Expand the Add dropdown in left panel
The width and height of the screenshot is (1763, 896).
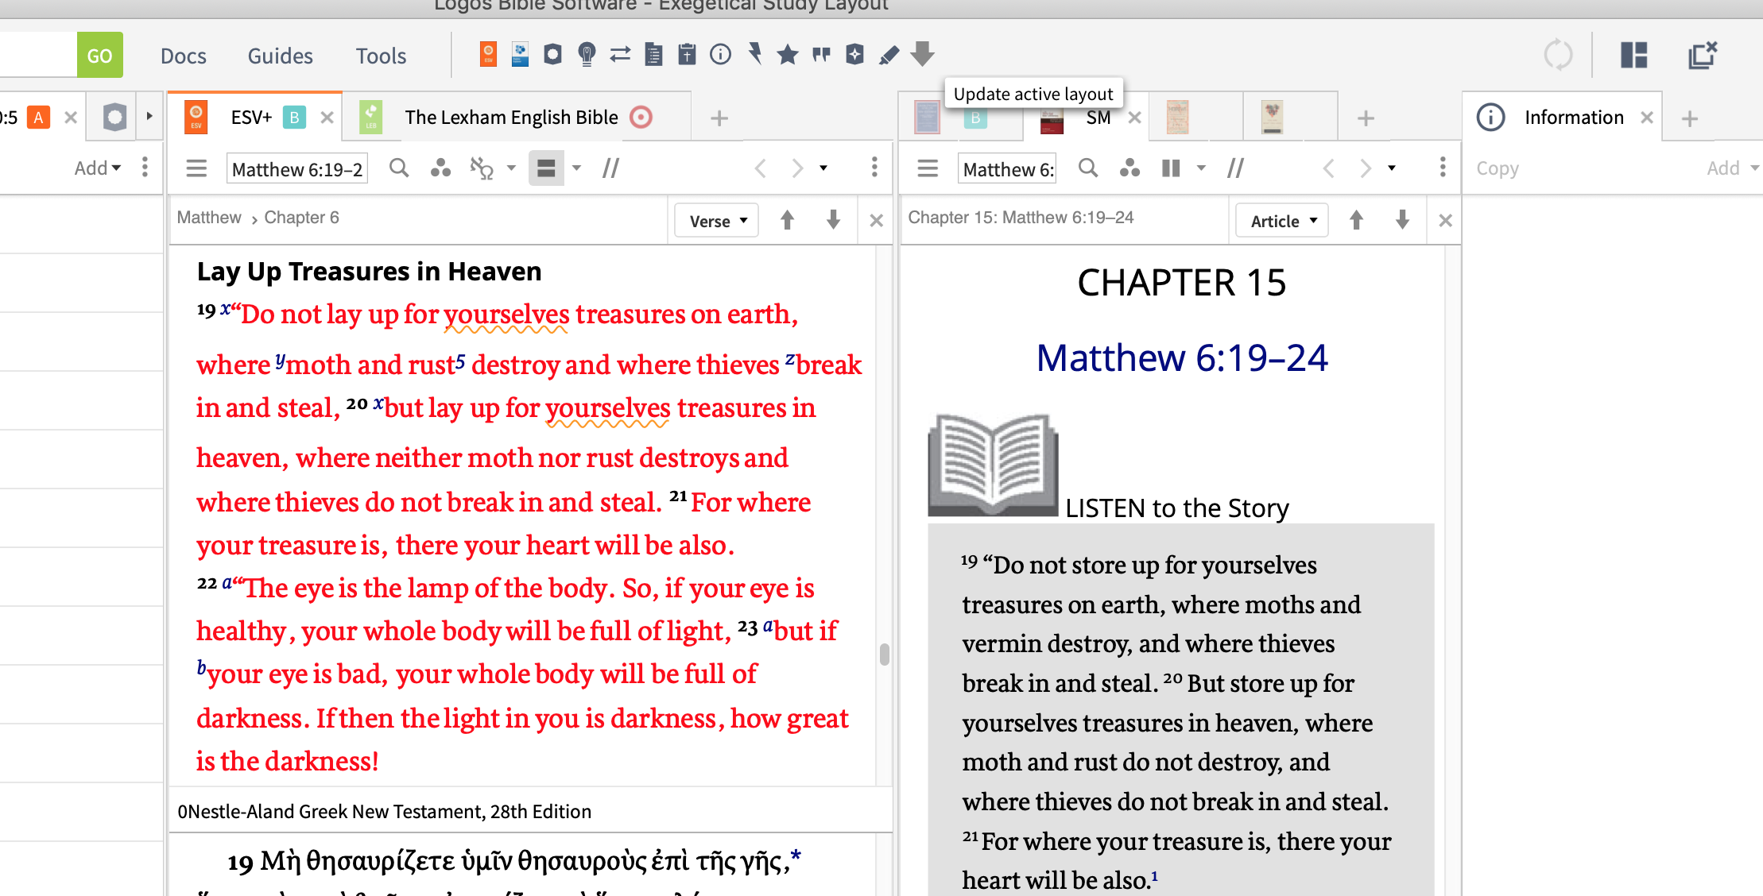(x=98, y=168)
